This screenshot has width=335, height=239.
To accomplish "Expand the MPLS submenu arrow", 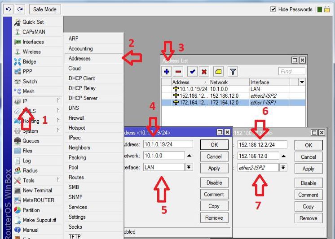I will coord(58,110).
